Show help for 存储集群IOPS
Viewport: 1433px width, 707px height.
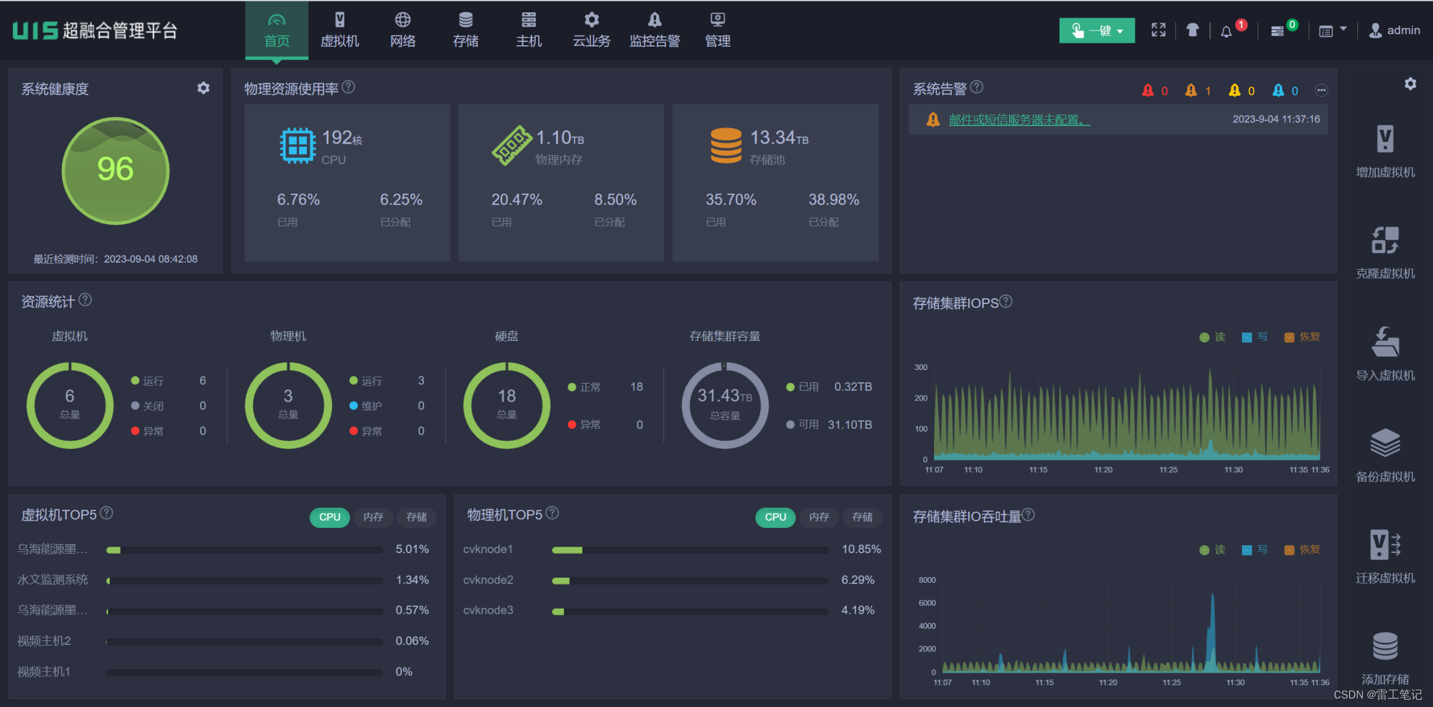click(1006, 301)
